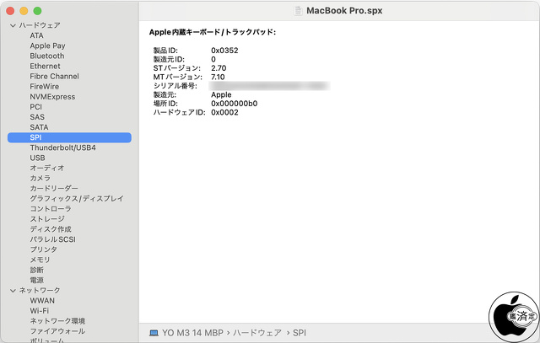Image resolution: width=540 pixels, height=343 pixels.
Task: Open Wi-Fi network information
Action: click(40, 311)
